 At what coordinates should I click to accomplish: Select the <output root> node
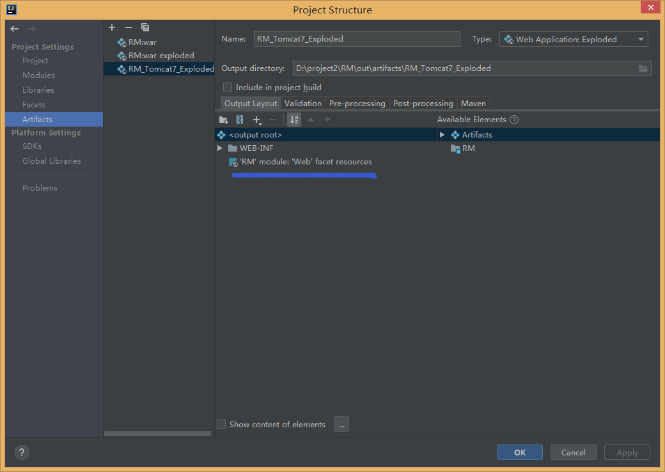click(x=325, y=135)
